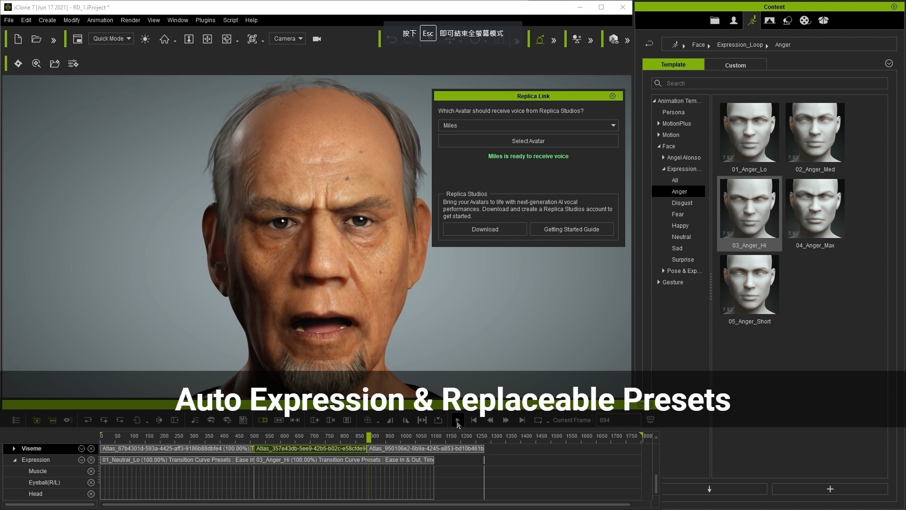Select the Animation tab icon in Content

click(x=752, y=20)
